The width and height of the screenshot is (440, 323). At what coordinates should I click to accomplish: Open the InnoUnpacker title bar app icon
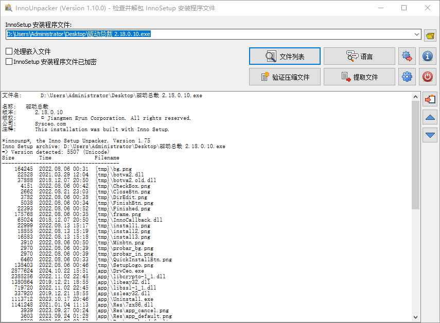pos(8,8)
